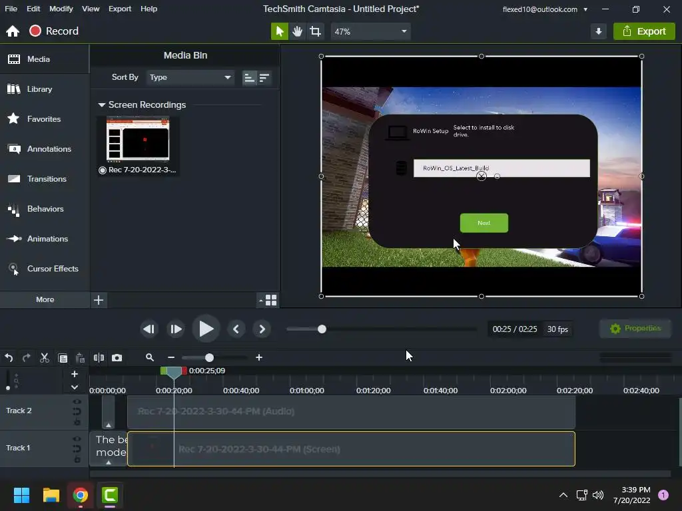Screen dimensions: 682x511
Task: Open the 47% canvas zoom dropdown
Action: click(x=370, y=31)
